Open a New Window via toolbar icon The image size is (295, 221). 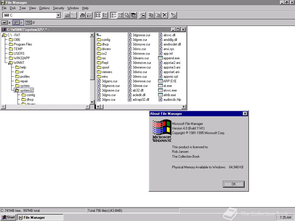click(x=142, y=15)
